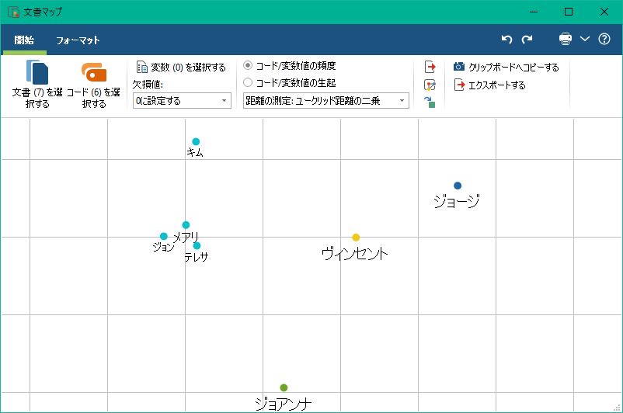Click the undo arrow icon
The image size is (623, 413).
(506, 39)
